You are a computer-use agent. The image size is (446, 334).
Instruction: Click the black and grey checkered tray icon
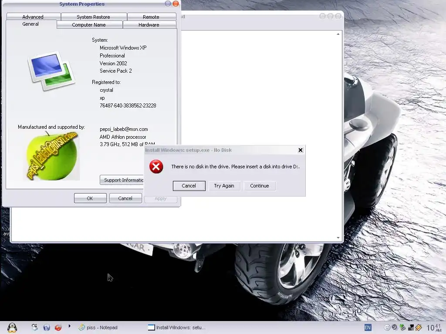410,327
